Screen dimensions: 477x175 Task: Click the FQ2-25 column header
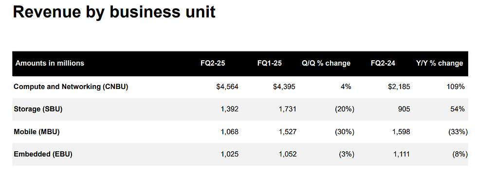pos(213,63)
